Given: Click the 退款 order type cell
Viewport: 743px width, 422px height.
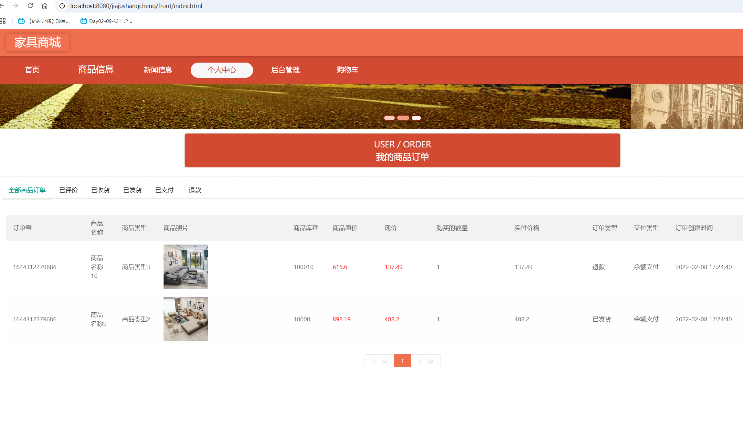Looking at the screenshot, I should 599,267.
